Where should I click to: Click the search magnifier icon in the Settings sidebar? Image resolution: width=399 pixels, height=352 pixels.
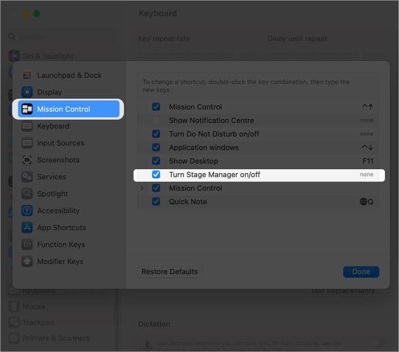pyautogui.click(x=12, y=37)
